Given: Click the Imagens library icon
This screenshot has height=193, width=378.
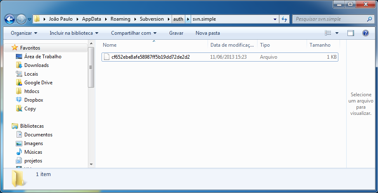Looking at the screenshot, I should (19, 143).
